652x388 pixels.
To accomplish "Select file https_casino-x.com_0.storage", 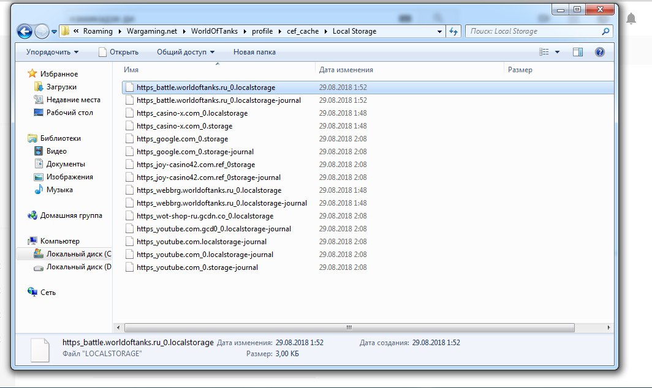I will click(184, 126).
